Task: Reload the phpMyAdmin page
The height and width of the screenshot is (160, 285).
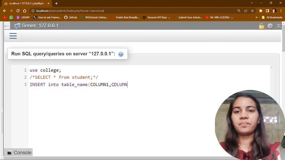Action: pos(18,11)
